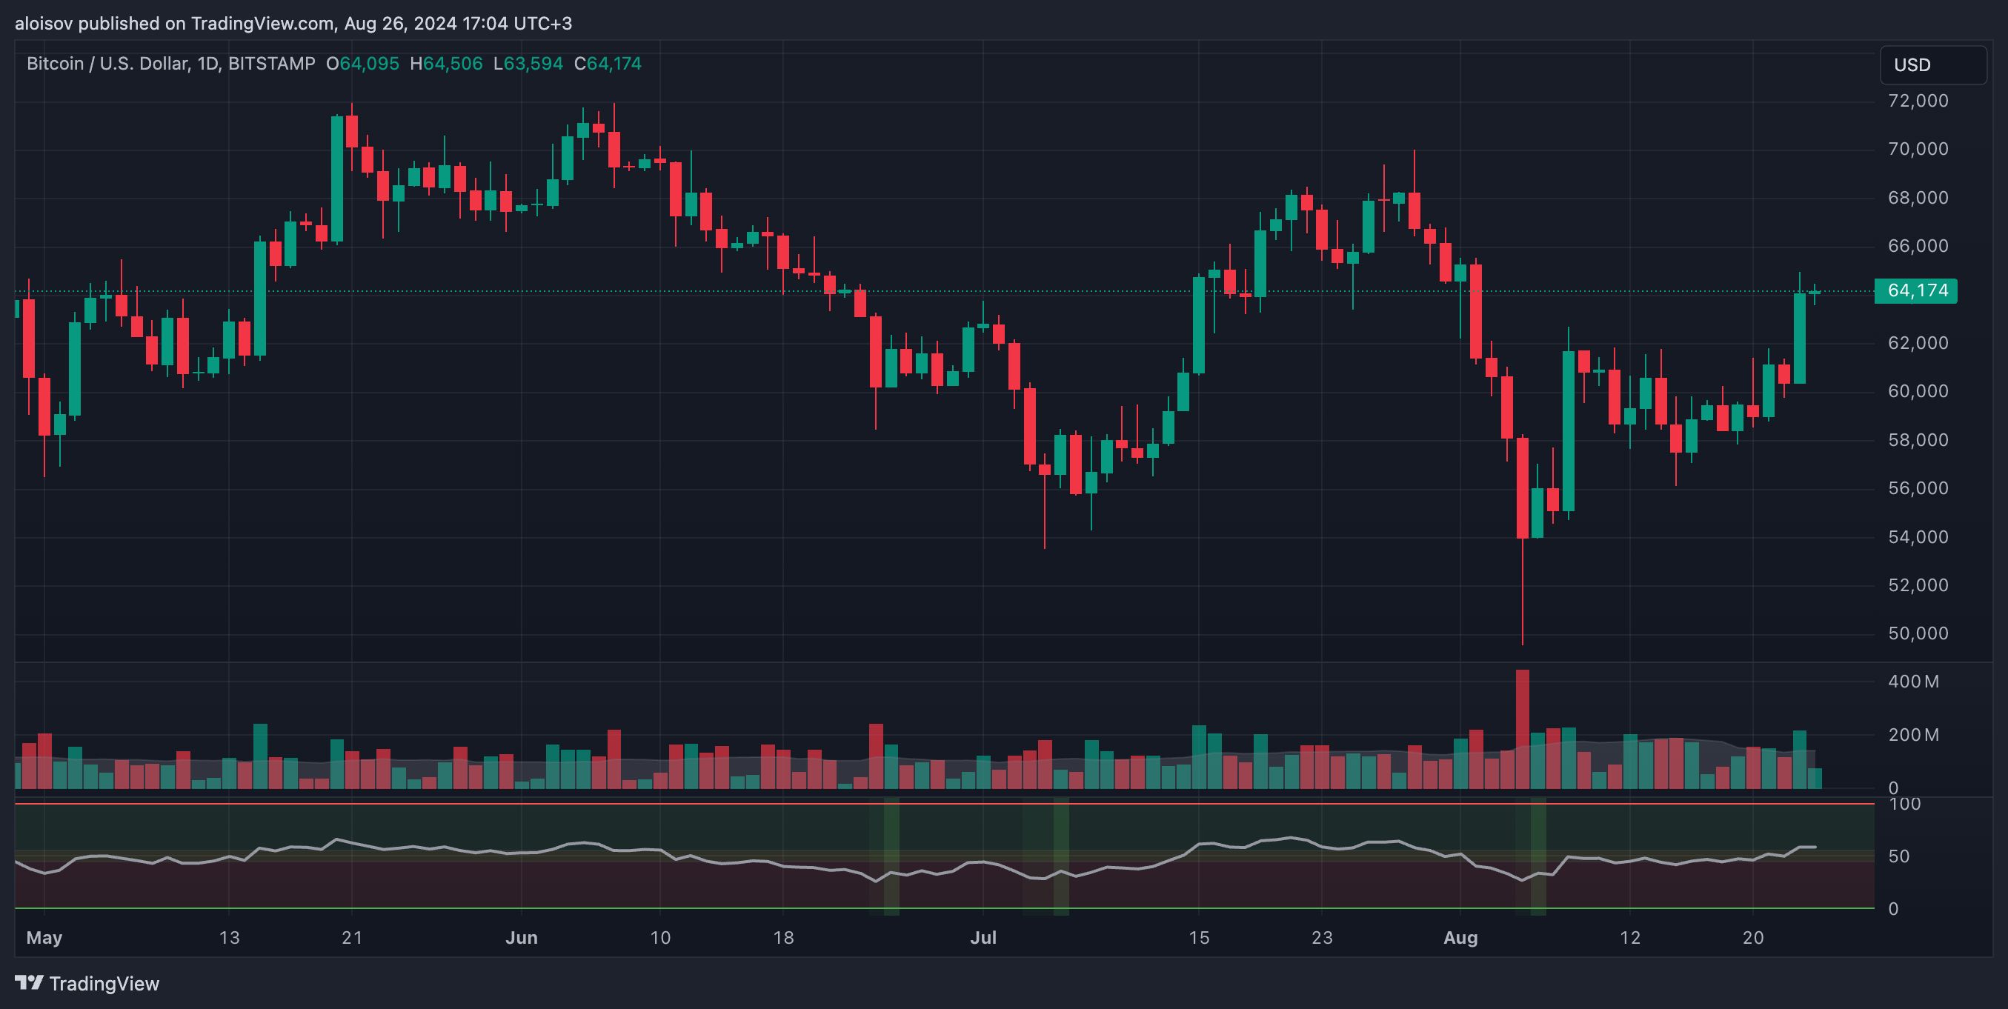
Task: Select the Aug label on time axis
Action: tap(1460, 937)
